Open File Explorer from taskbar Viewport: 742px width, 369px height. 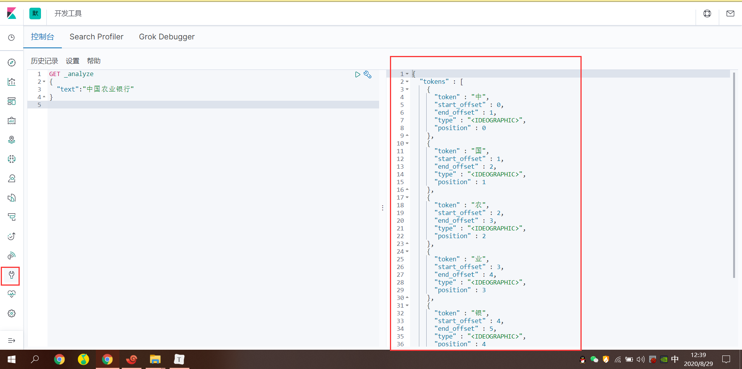155,359
